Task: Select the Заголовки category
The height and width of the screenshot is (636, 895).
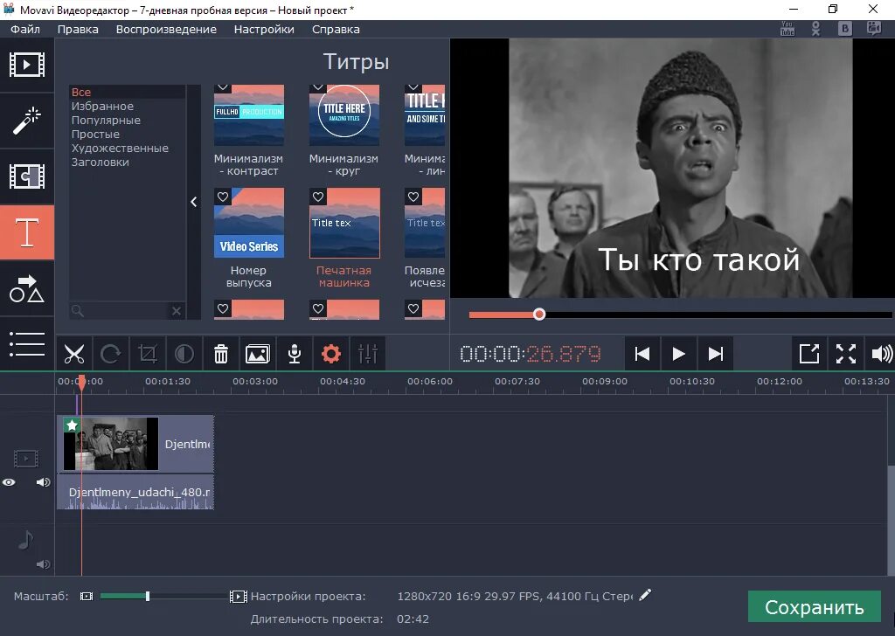Action: (x=127, y=162)
